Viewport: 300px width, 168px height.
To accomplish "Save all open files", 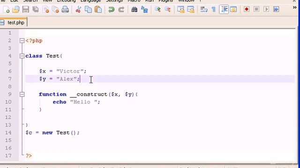I will tap(36, 9).
